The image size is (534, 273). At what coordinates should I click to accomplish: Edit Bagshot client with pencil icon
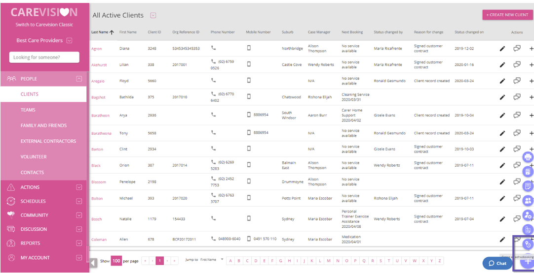click(502, 97)
